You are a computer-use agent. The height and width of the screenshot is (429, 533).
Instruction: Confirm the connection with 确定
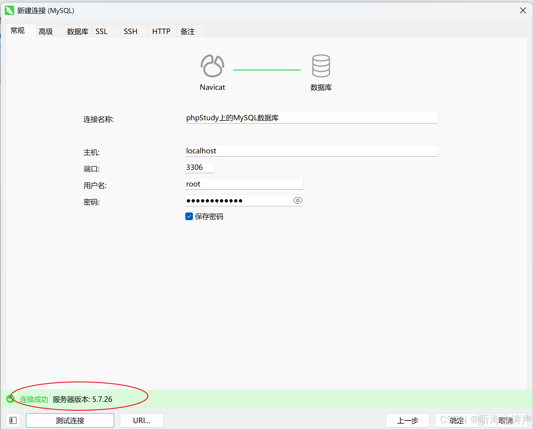point(456,420)
